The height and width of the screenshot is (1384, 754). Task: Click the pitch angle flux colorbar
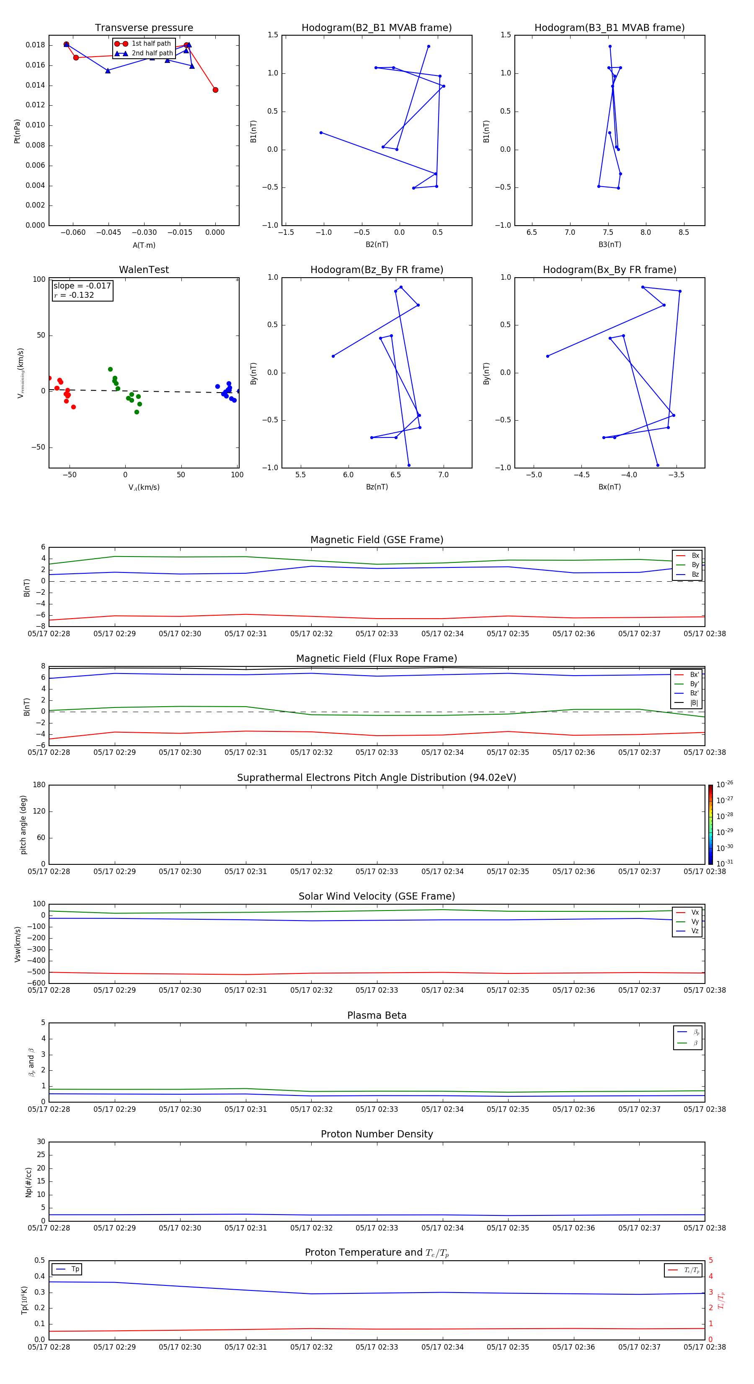click(x=710, y=825)
